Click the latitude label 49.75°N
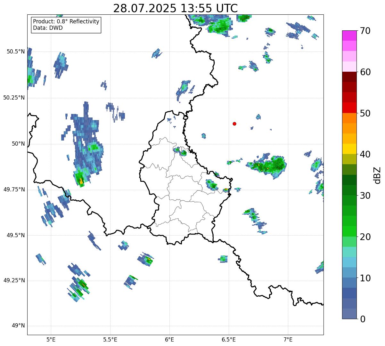385x346 pixels. coord(14,189)
